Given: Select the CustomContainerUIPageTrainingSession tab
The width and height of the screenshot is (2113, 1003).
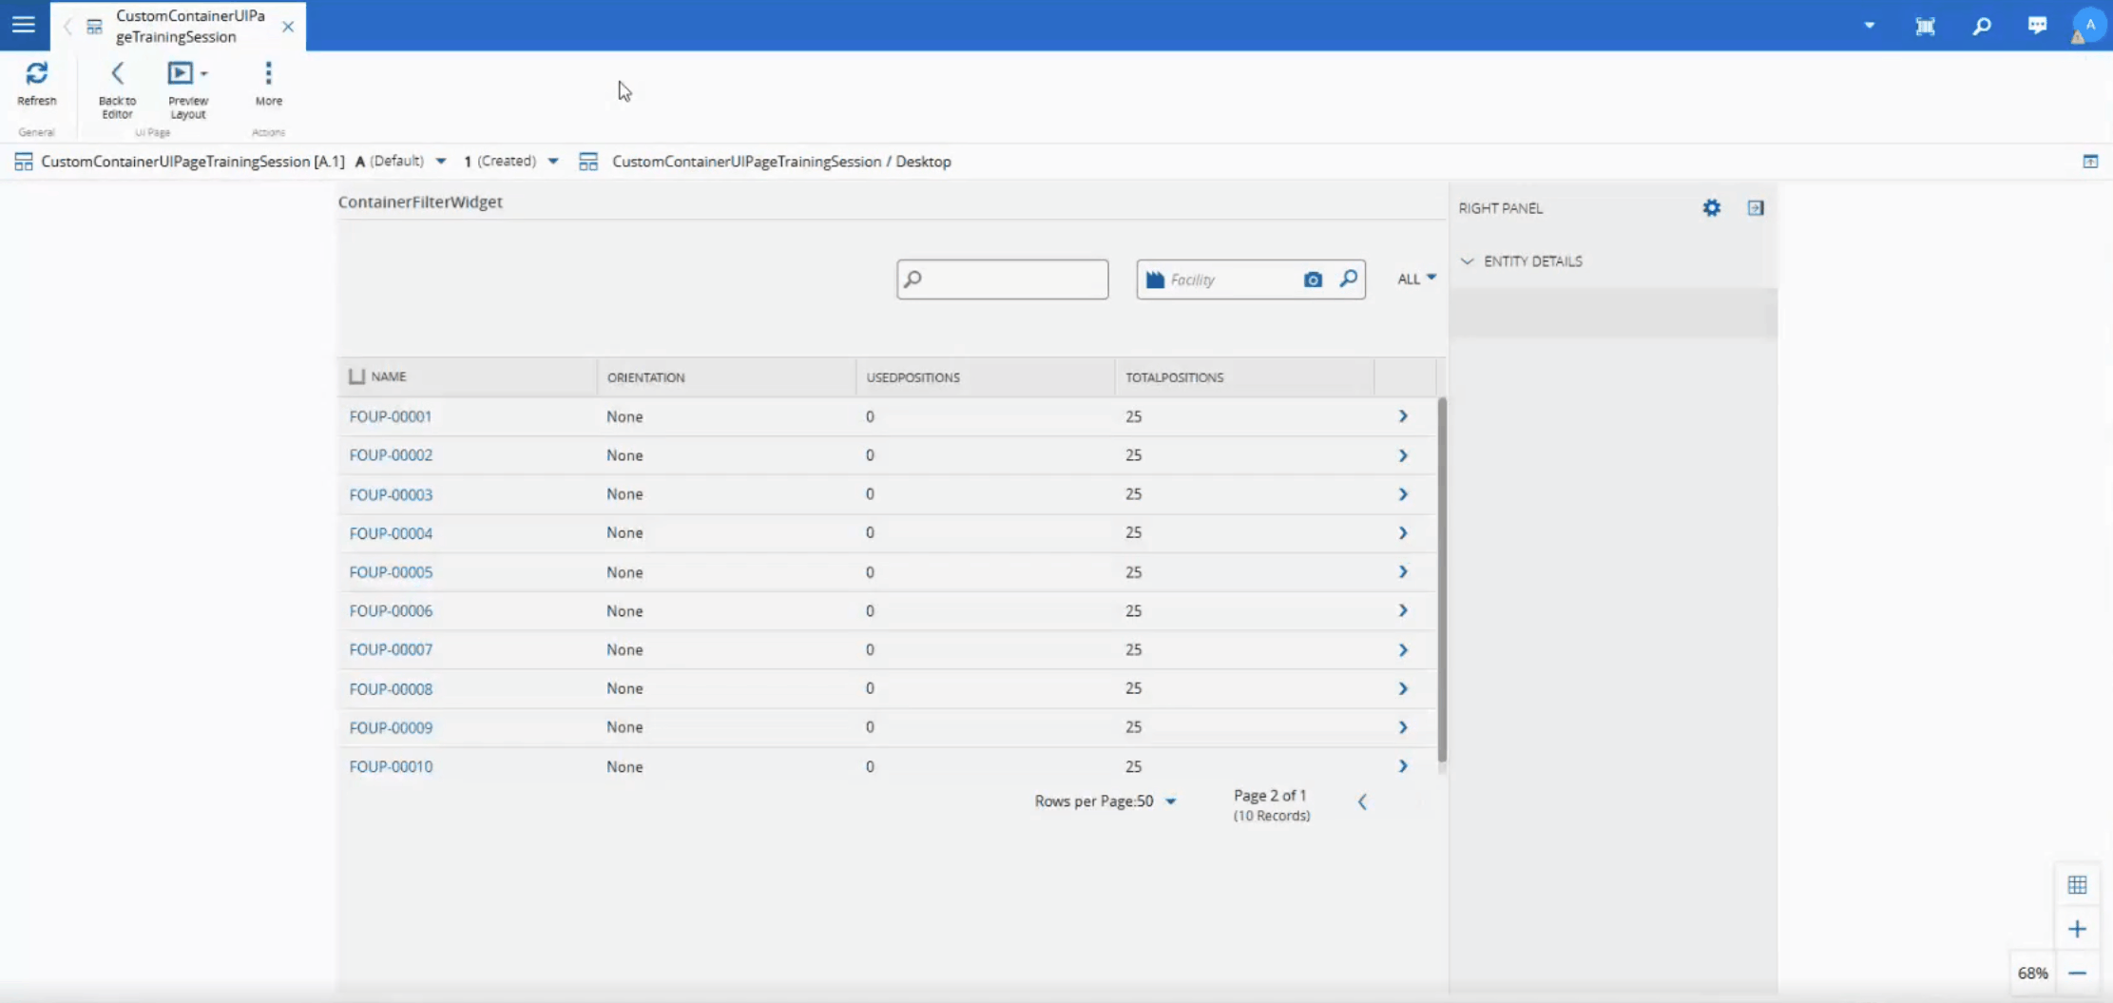Looking at the screenshot, I should pyautogui.click(x=177, y=26).
